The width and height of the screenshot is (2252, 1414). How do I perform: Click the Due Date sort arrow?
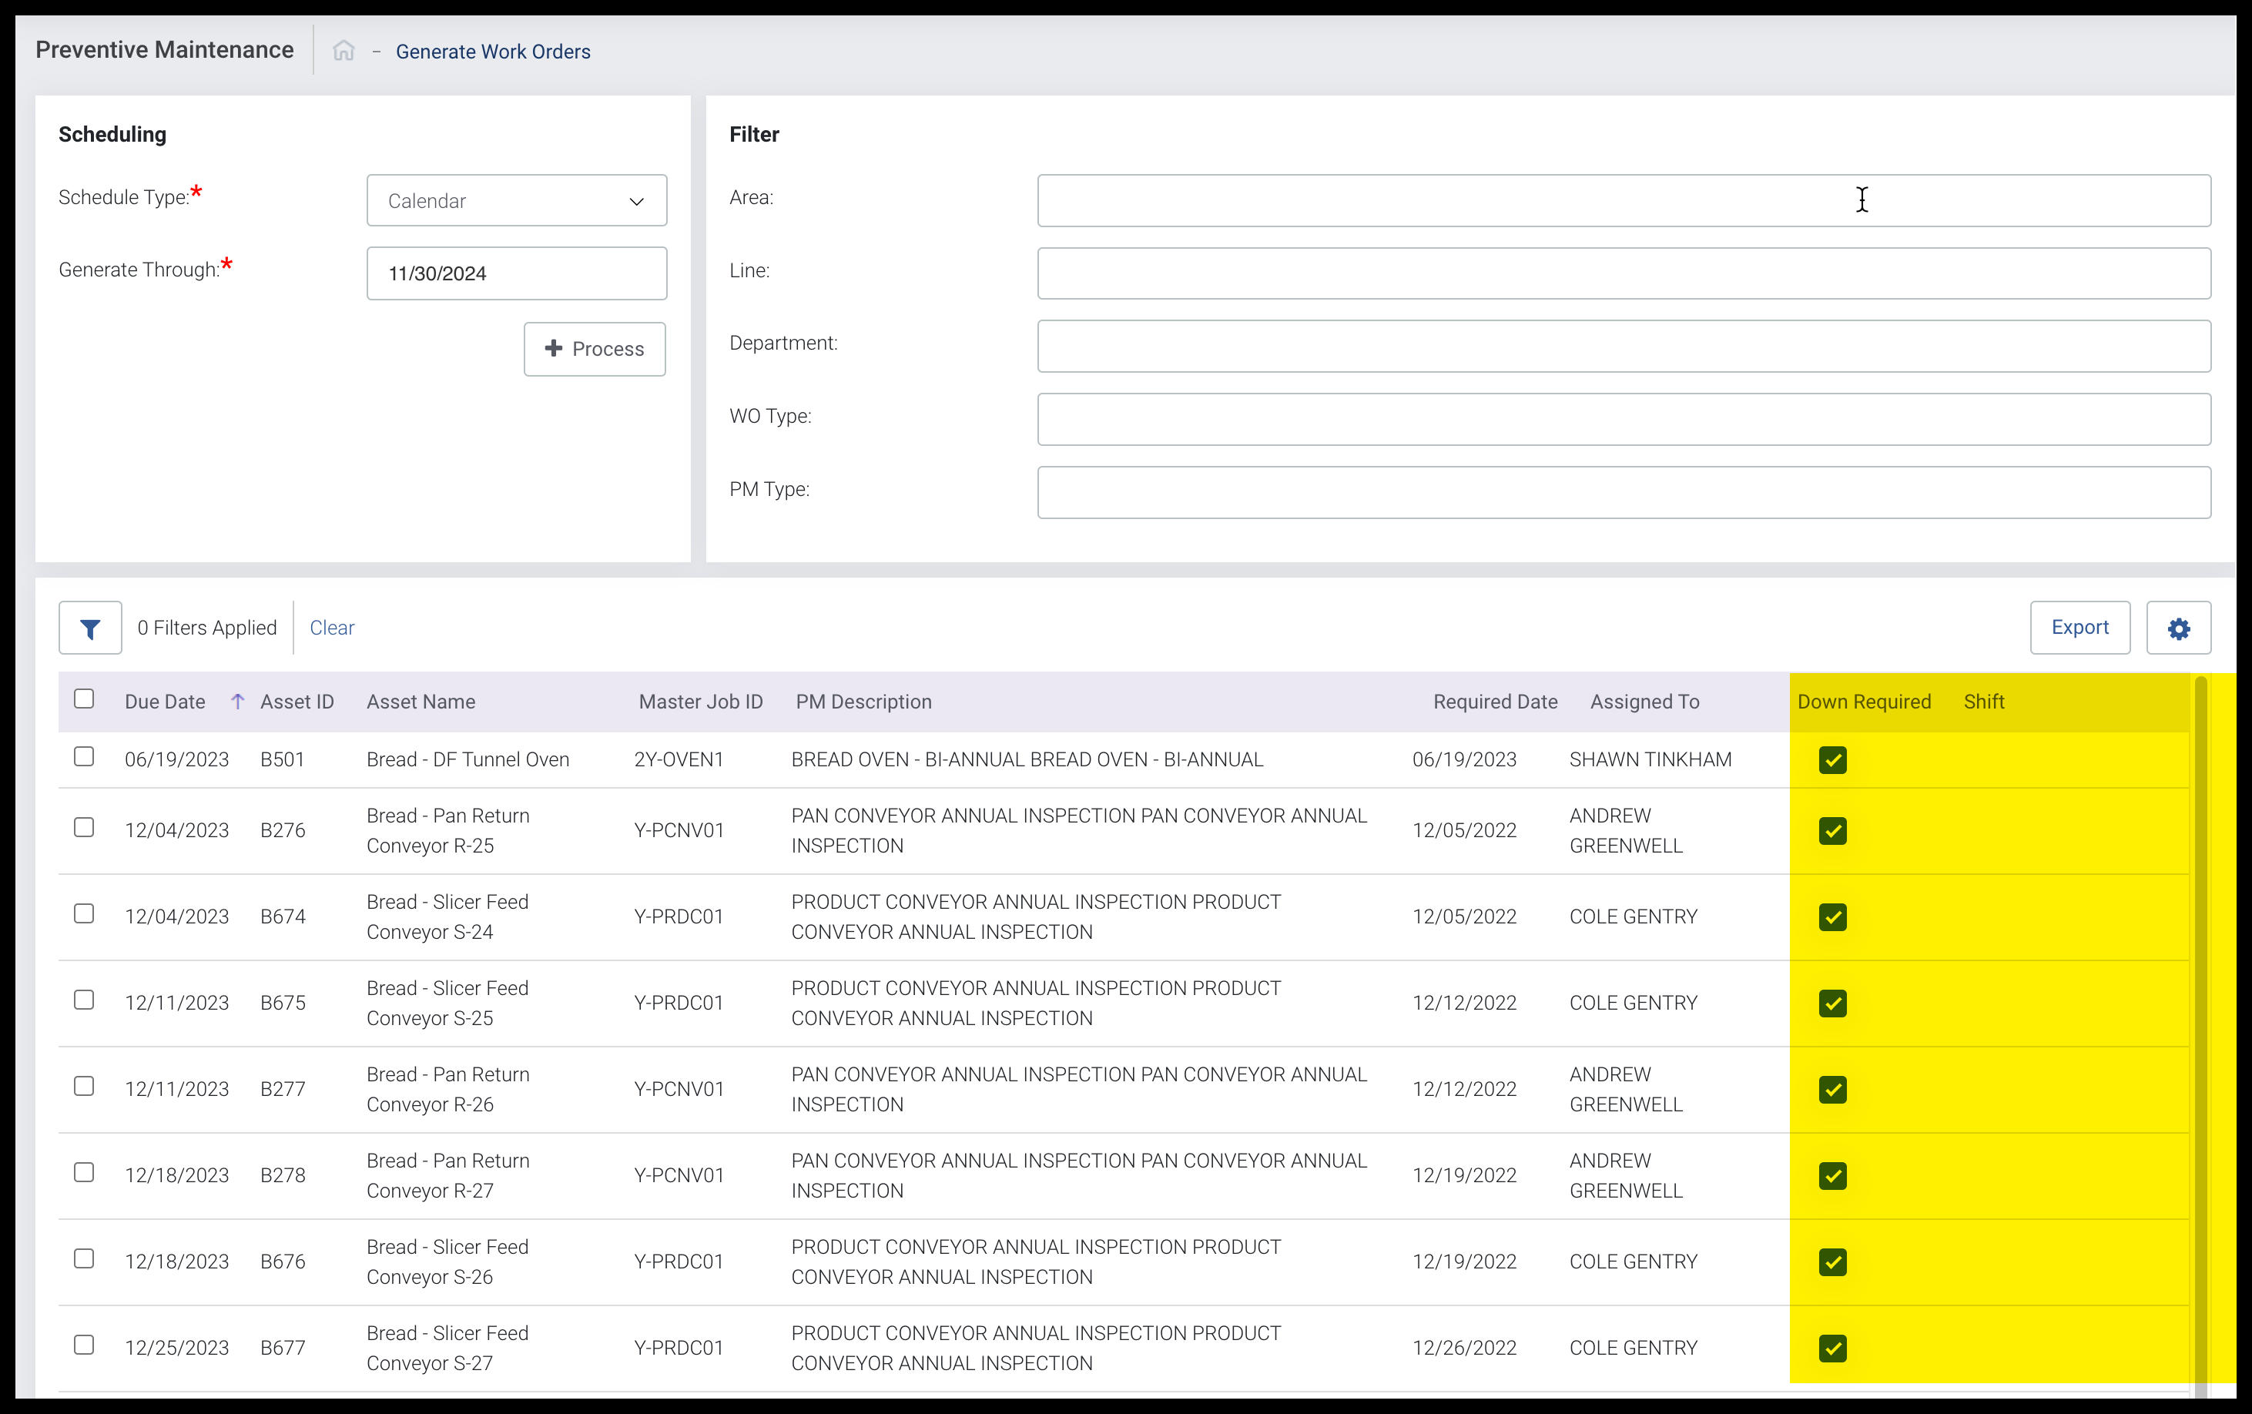(237, 702)
